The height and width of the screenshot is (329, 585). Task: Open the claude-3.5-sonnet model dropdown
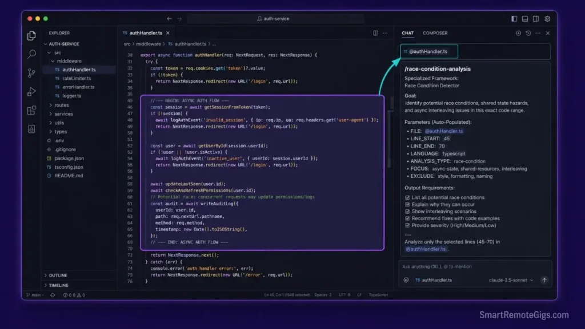pyautogui.click(x=511, y=280)
